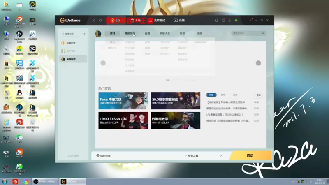This screenshot has height=185, width=329.
Task: Open the downloads arrow icon in title bar
Action: (x=229, y=20)
